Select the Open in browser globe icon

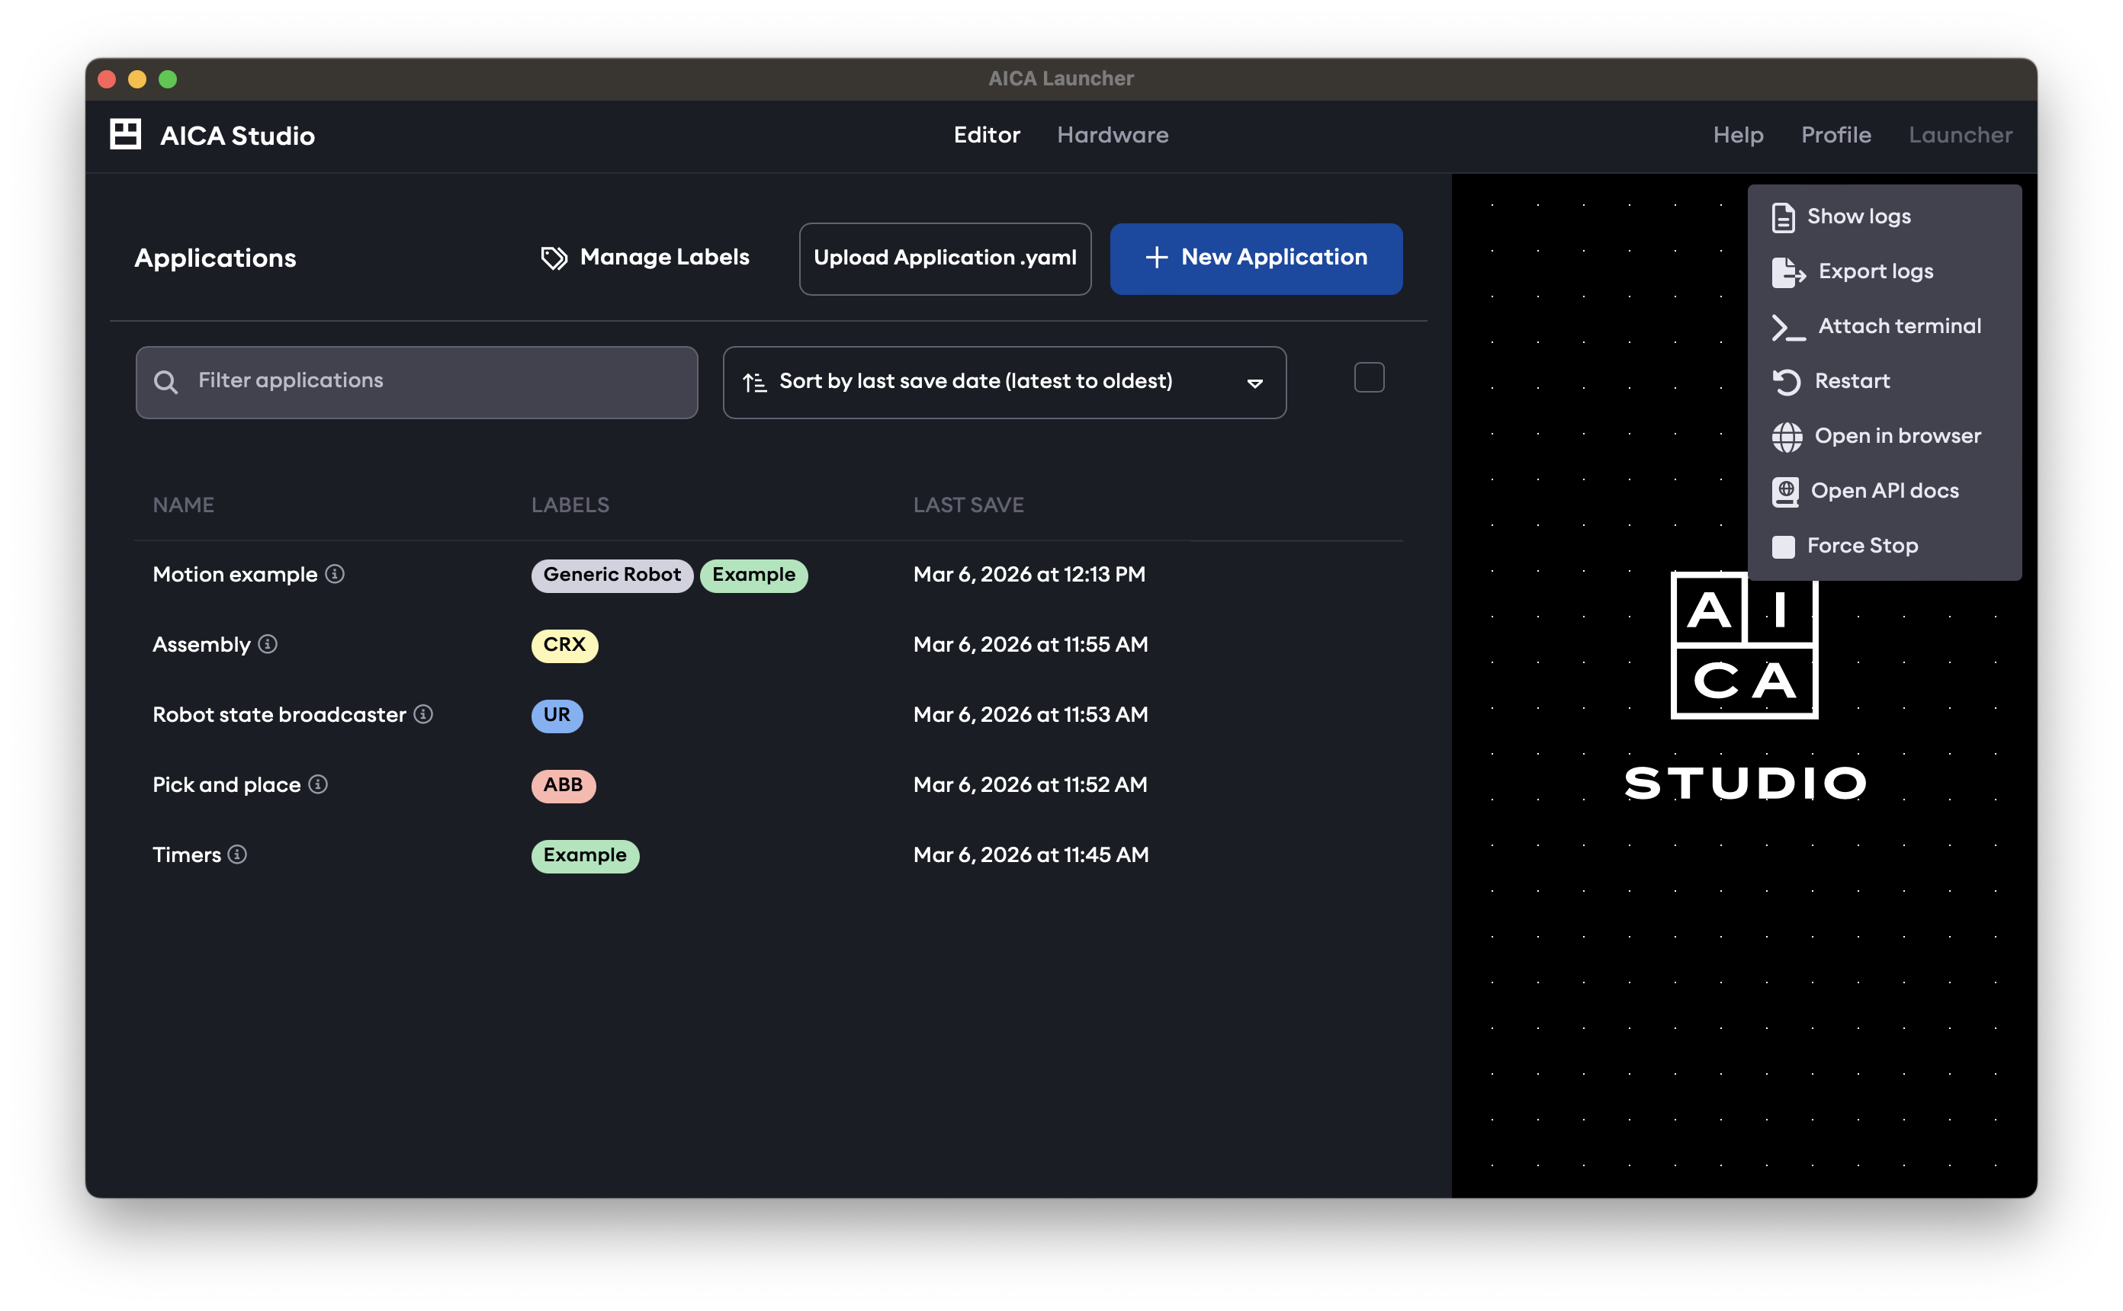[1787, 436]
